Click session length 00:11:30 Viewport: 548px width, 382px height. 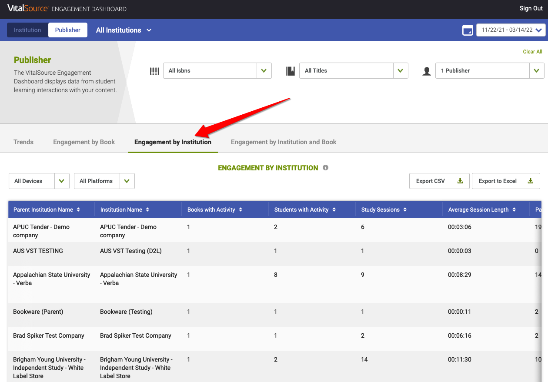click(x=460, y=359)
